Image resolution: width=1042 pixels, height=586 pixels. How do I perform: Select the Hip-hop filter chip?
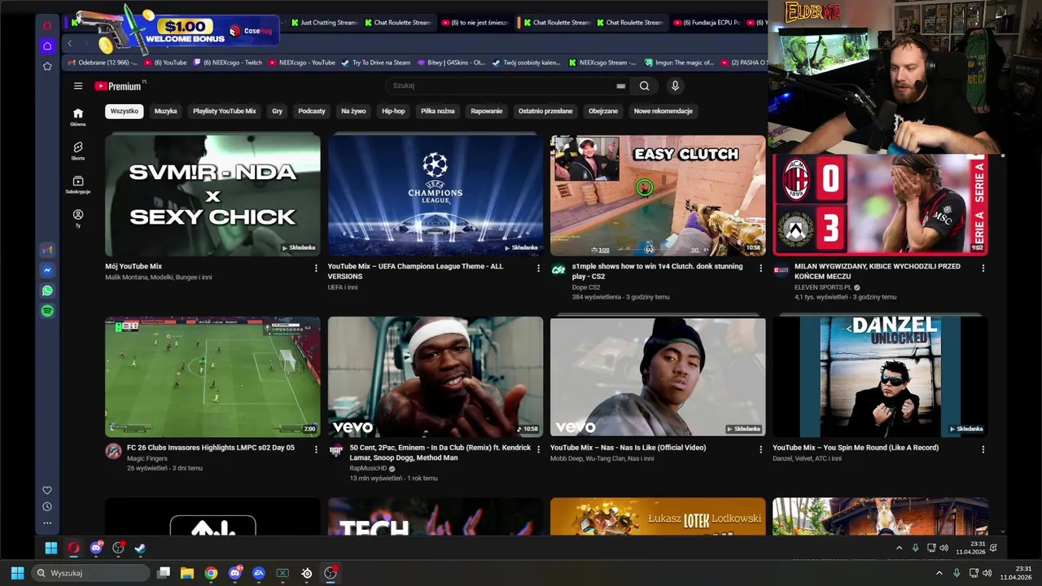[393, 111]
